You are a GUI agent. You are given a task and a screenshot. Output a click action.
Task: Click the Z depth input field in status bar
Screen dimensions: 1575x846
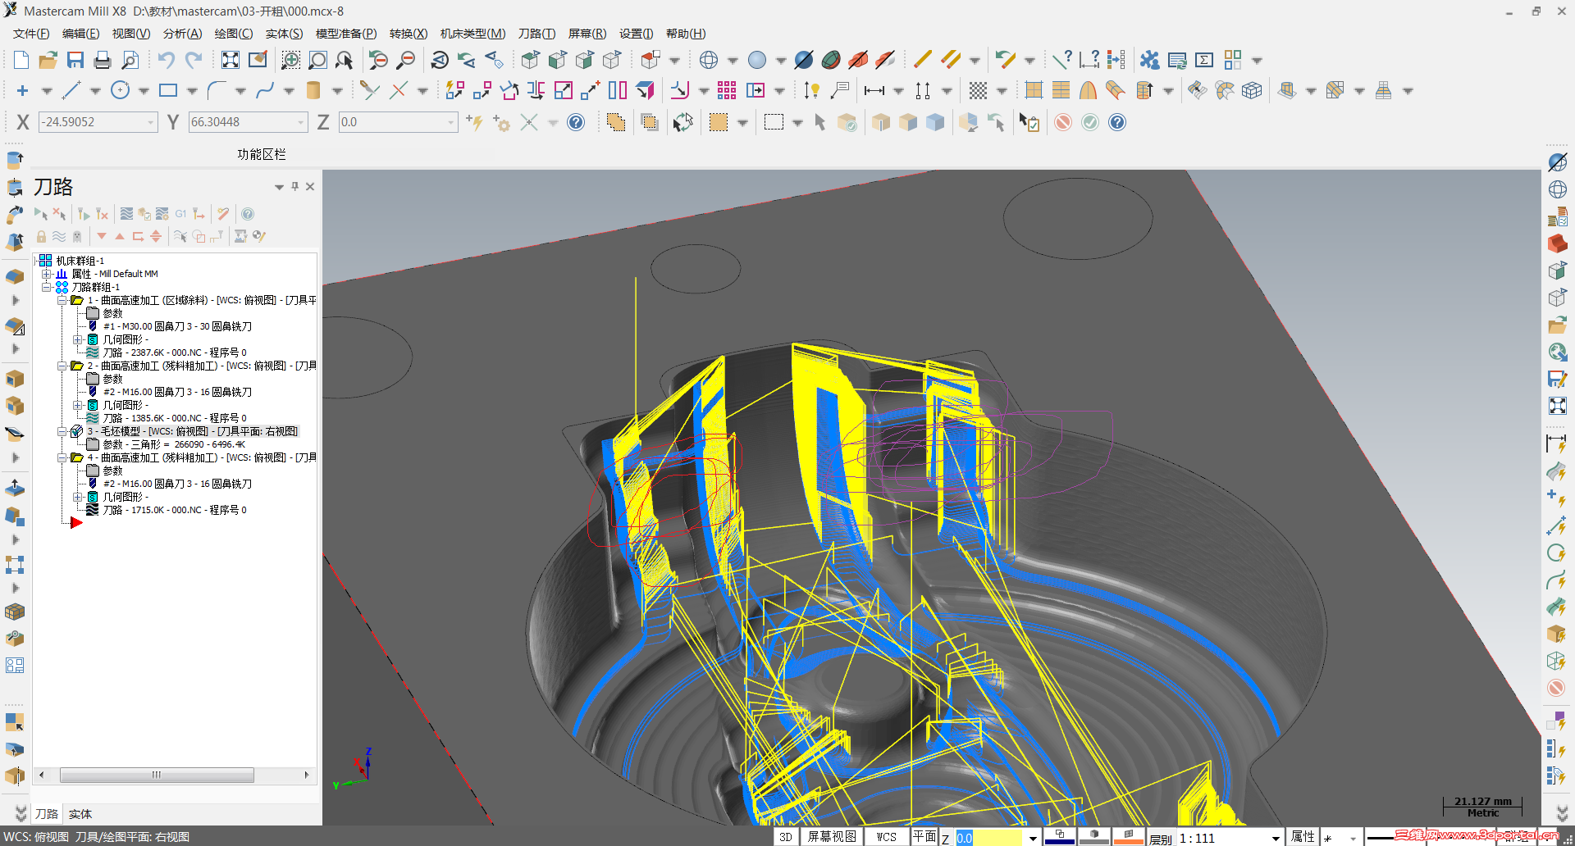point(988,838)
